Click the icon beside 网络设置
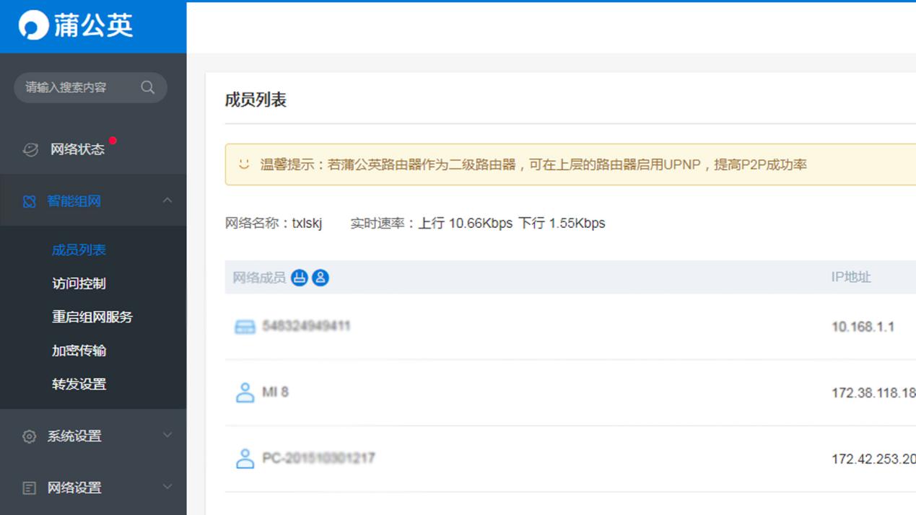Screen dimensions: 916x515 [x=28, y=488]
